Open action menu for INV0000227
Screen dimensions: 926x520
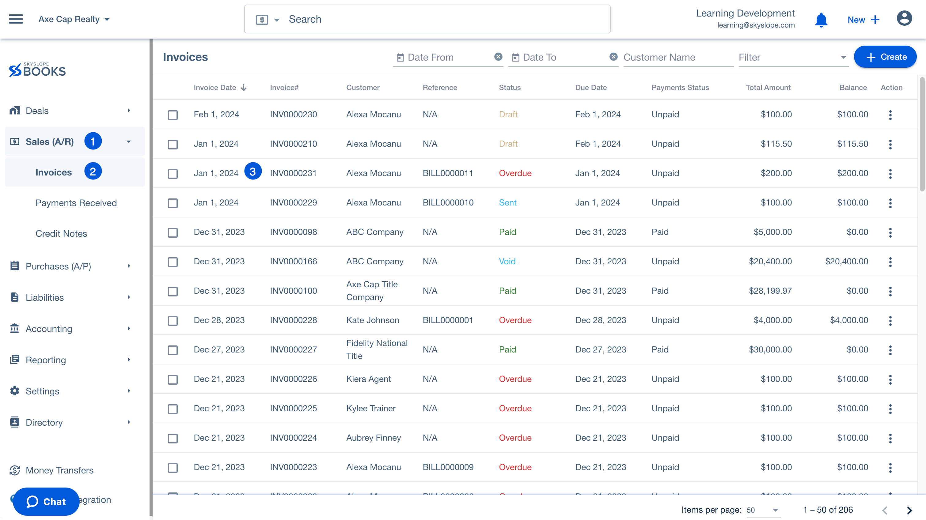(890, 350)
